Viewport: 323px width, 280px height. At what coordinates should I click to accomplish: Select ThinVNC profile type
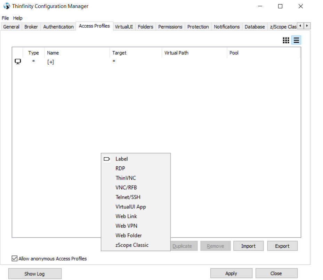136,178
